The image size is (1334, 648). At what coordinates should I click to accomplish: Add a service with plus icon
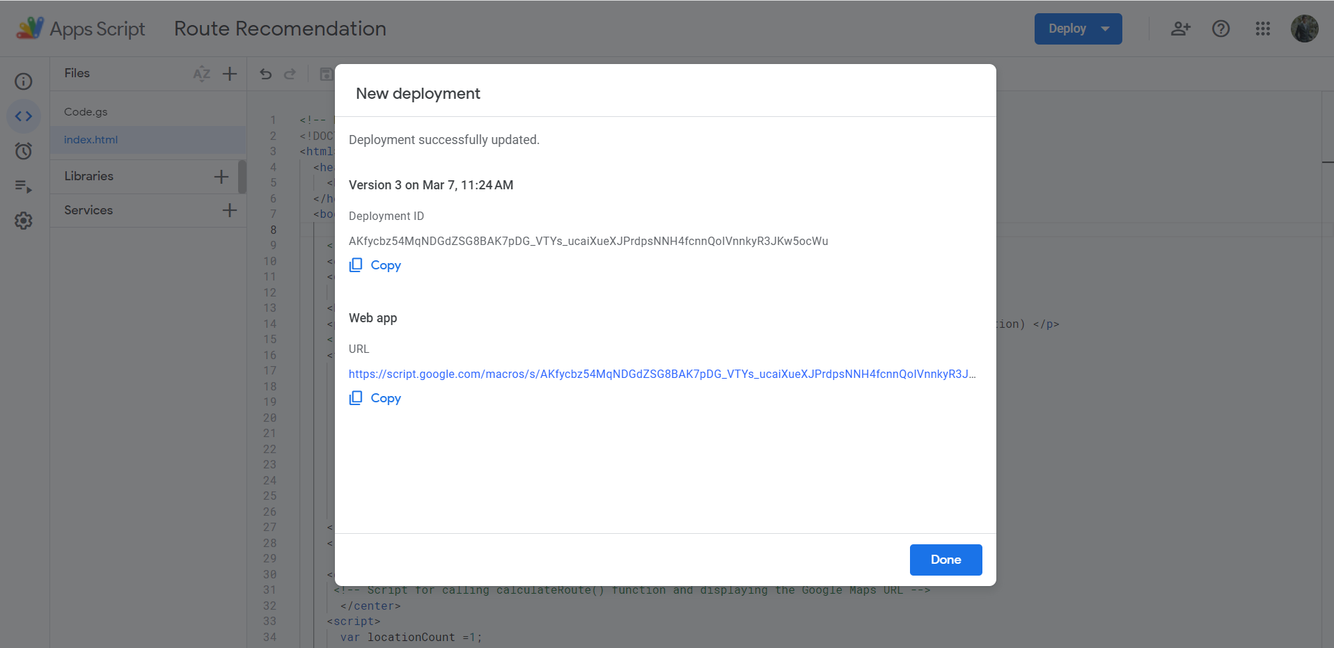[x=230, y=210]
